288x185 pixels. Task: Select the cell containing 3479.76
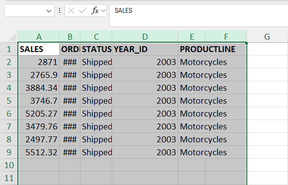(39, 126)
